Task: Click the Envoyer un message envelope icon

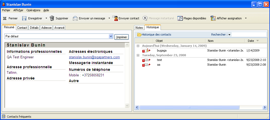Action: click(75, 18)
